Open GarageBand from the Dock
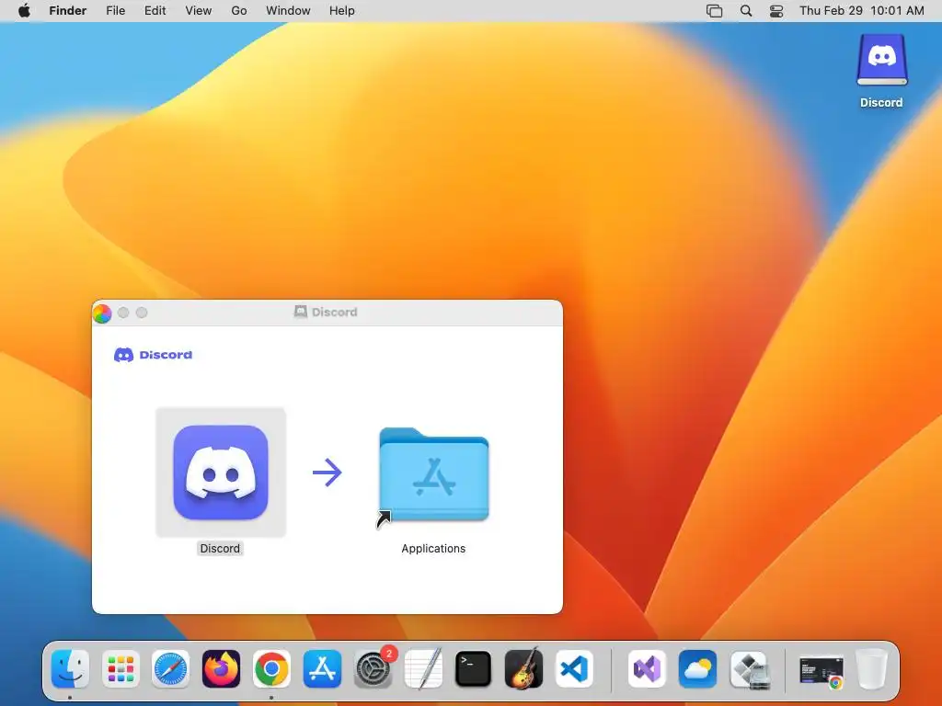 tap(523, 668)
